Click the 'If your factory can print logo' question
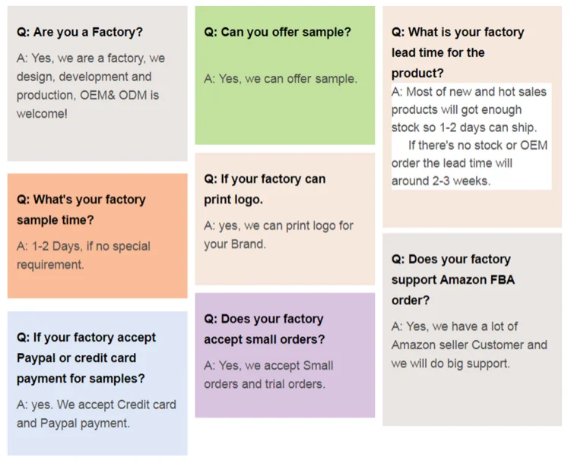The image size is (571, 463). [264, 189]
